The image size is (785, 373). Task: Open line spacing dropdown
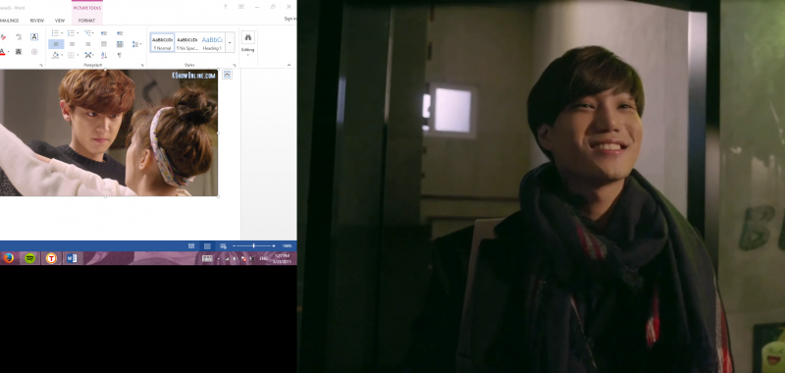click(136, 44)
